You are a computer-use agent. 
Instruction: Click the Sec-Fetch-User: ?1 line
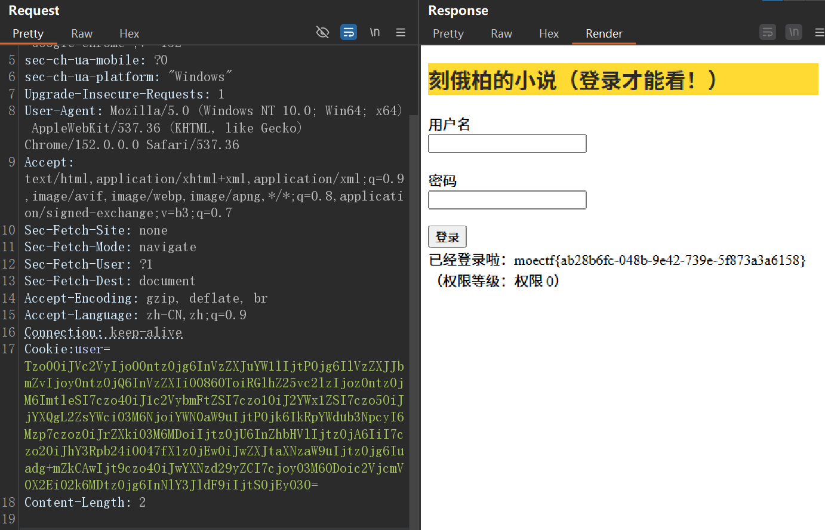(x=88, y=264)
